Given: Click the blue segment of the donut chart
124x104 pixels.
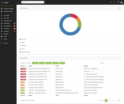Looking at the screenshot, I should click(63, 28).
